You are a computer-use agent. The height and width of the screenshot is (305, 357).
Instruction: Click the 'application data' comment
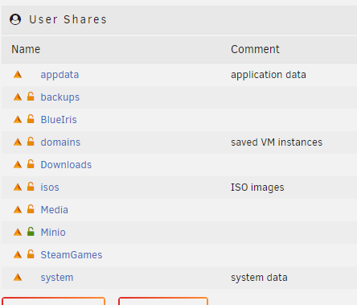(x=269, y=75)
